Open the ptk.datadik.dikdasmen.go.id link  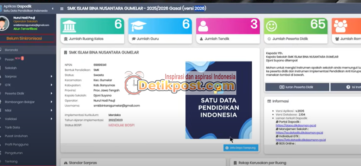pyautogui.click(x=301, y=140)
